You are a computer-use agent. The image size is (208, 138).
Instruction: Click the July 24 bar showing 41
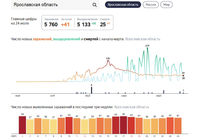coord(178,126)
